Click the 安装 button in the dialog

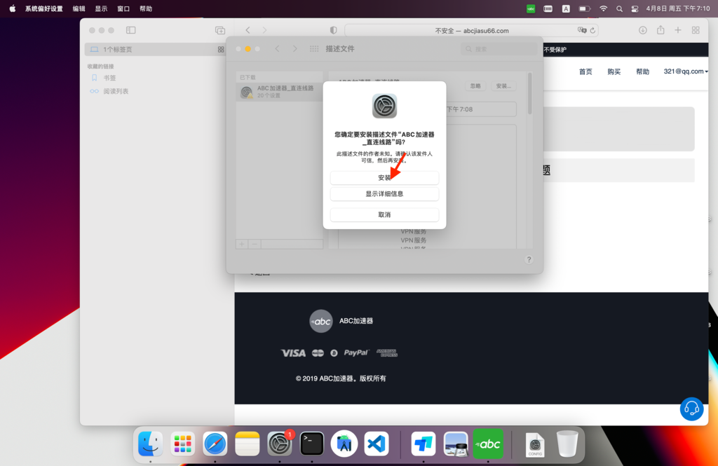384,177
